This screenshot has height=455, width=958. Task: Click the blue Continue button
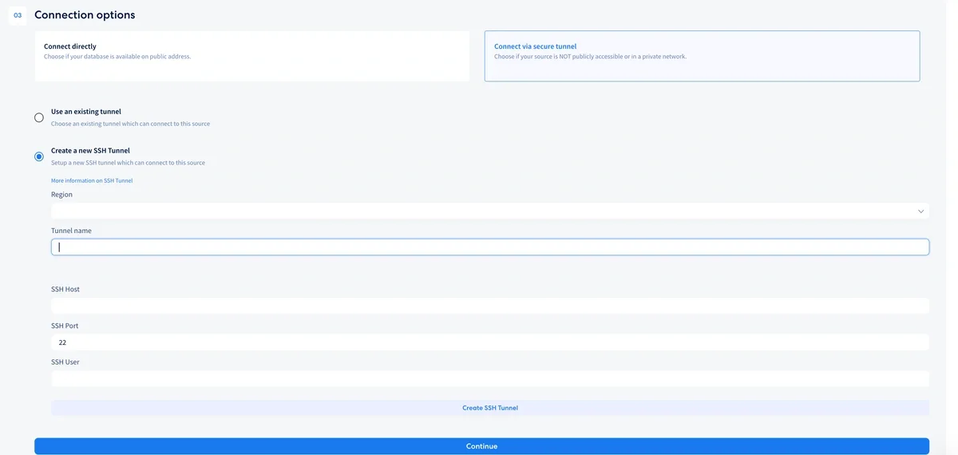point(481,446)
